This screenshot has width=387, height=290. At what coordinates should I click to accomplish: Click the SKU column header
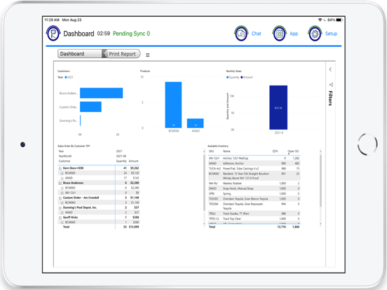pos(211,151)
